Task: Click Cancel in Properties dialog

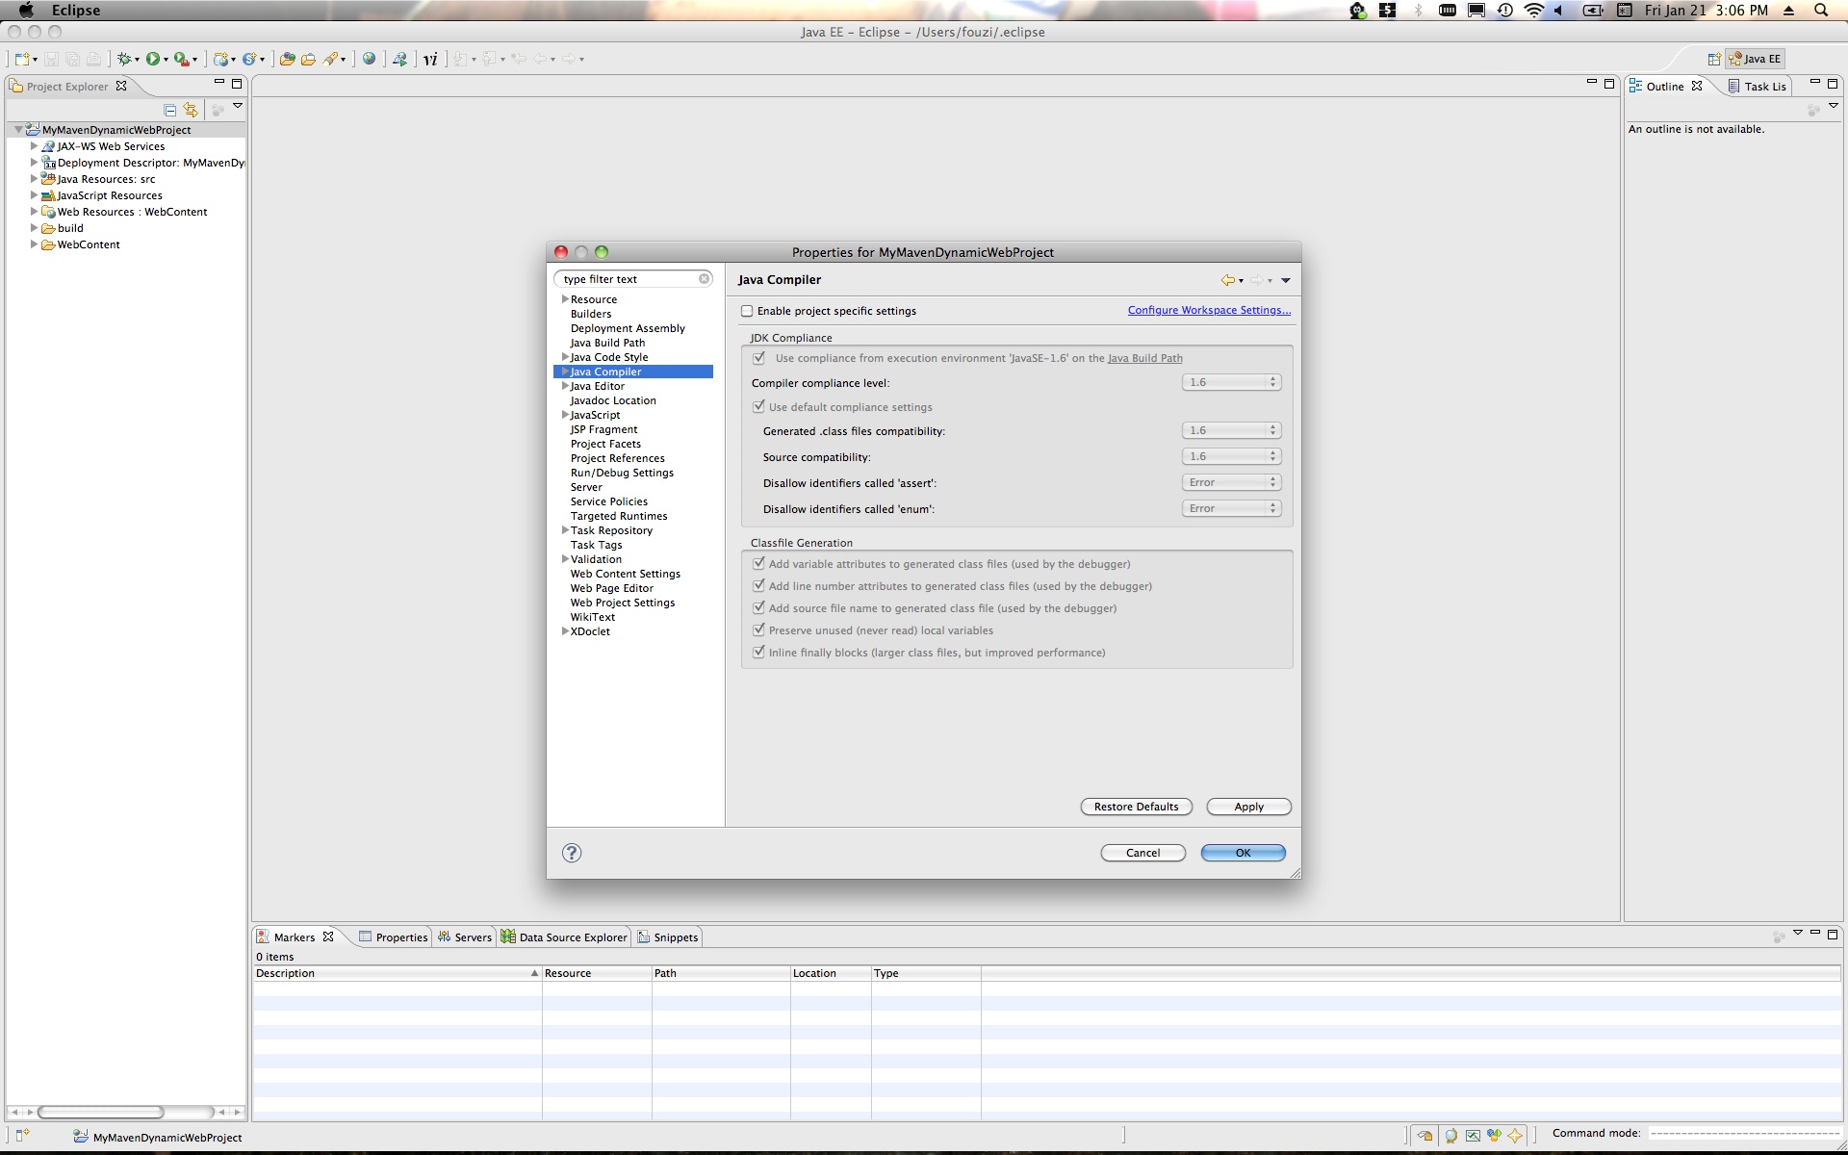Action: tap(1142, 853)
